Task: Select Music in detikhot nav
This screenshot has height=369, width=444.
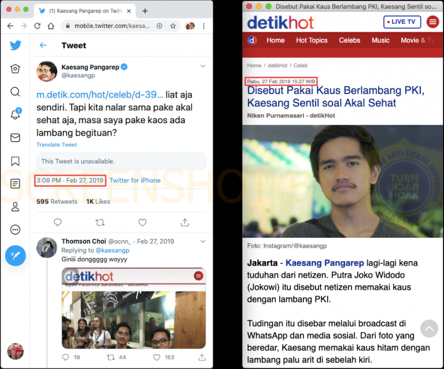Action: click(x=380, y=40)
